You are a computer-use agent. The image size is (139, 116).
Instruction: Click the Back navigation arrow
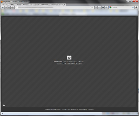coord(6,7)
